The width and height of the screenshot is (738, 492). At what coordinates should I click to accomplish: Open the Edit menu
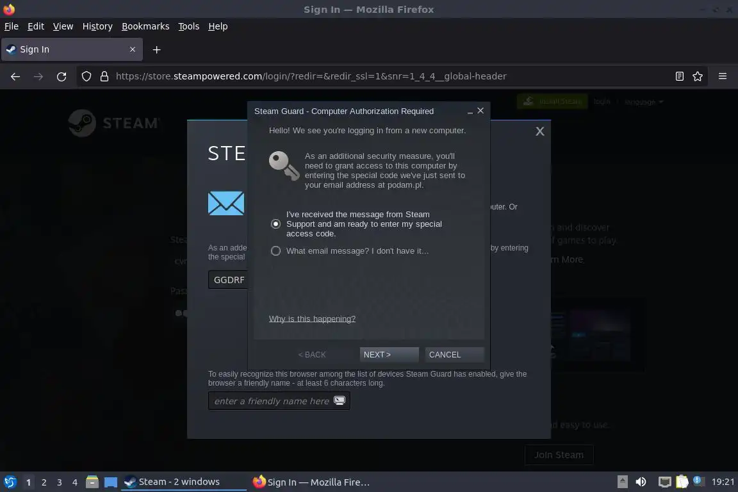[x=36, y=26]
